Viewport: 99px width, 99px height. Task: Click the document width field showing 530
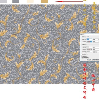(89, 47)
